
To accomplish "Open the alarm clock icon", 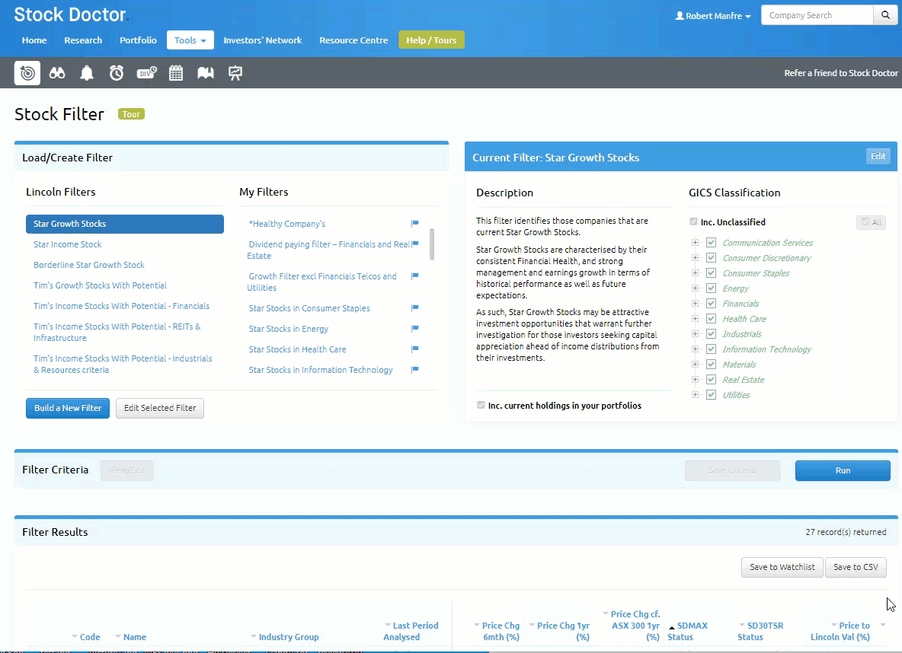I will pyautogui.click(x=117, y=73).
